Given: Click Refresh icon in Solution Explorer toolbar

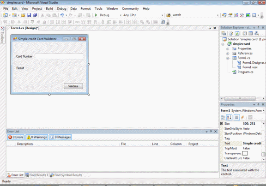Looking at the screenshot, I should tap(237, 33).
